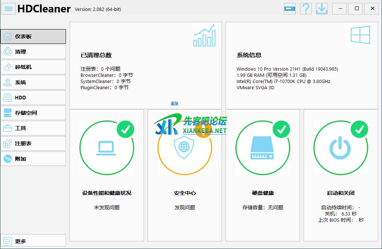Click the Windows logo icon
Screen dimensions: 382x249
click(x=360, y=35)
